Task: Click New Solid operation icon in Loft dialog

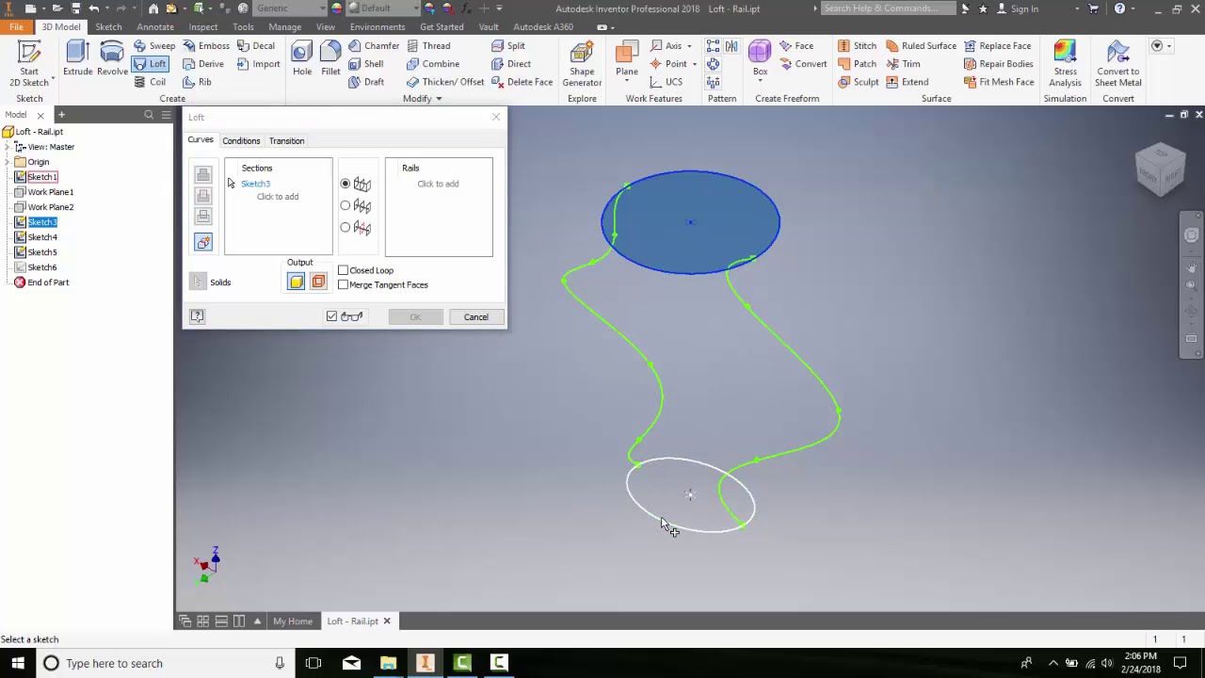Action: 203,243
